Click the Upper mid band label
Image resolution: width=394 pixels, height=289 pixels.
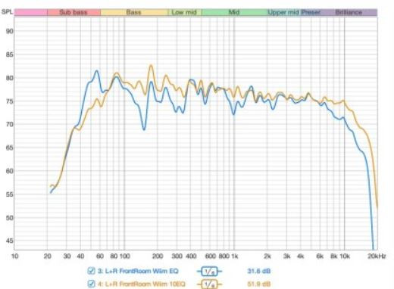coord(283,12)
